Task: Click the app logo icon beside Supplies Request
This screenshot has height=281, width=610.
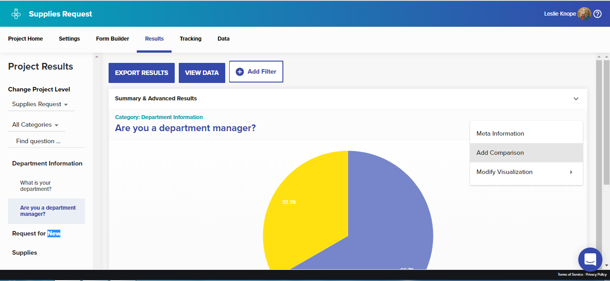Action: click(16, 14)
